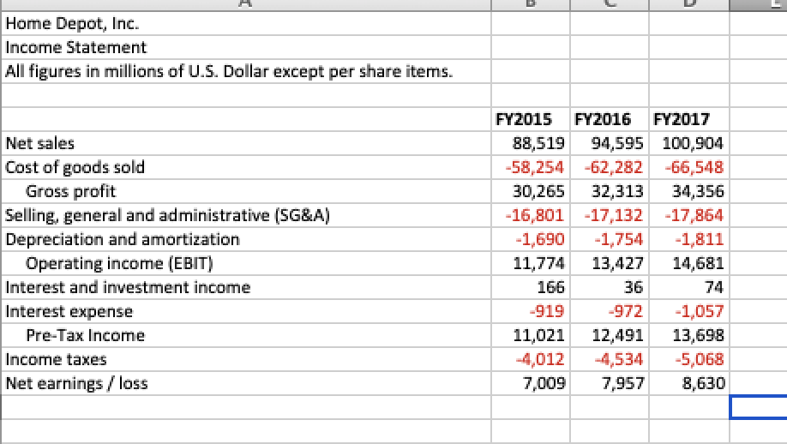Click 'Net earnings / loss' label cell
The image size is (787, 444).
246,383
